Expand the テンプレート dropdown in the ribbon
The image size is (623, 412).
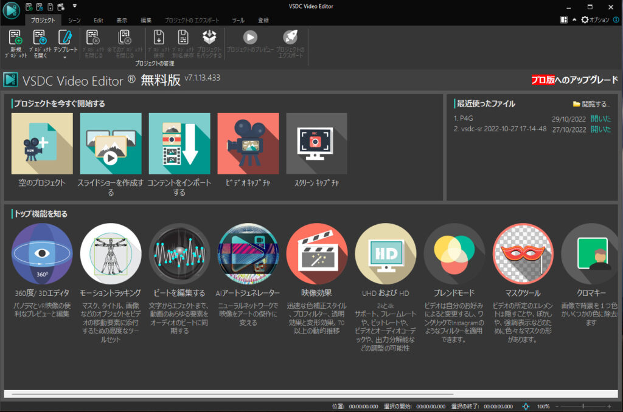pyautogui.click(x=64, y=58)
